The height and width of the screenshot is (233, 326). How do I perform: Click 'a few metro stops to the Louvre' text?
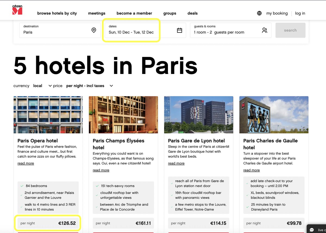tap(201, 207)
